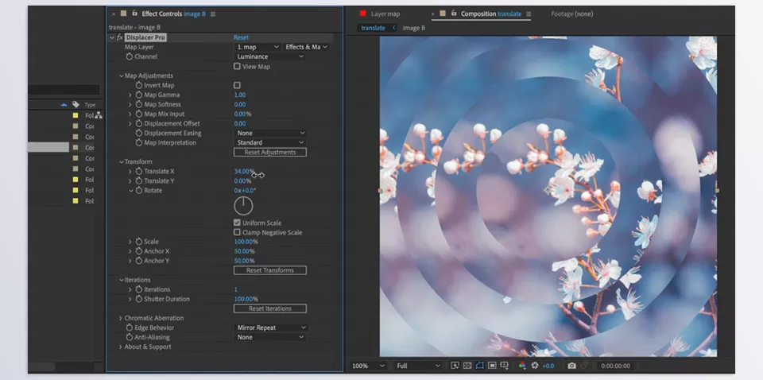
Task: Click the Rotate stopwatch icon
Action: [x=139, y=190]
